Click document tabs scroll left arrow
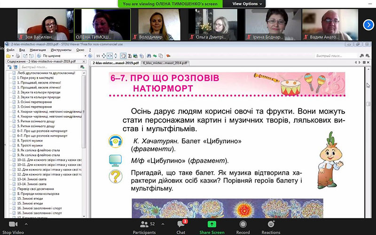Image resolution: width=376 pixels, height=235 pixels. pos(356,62)
